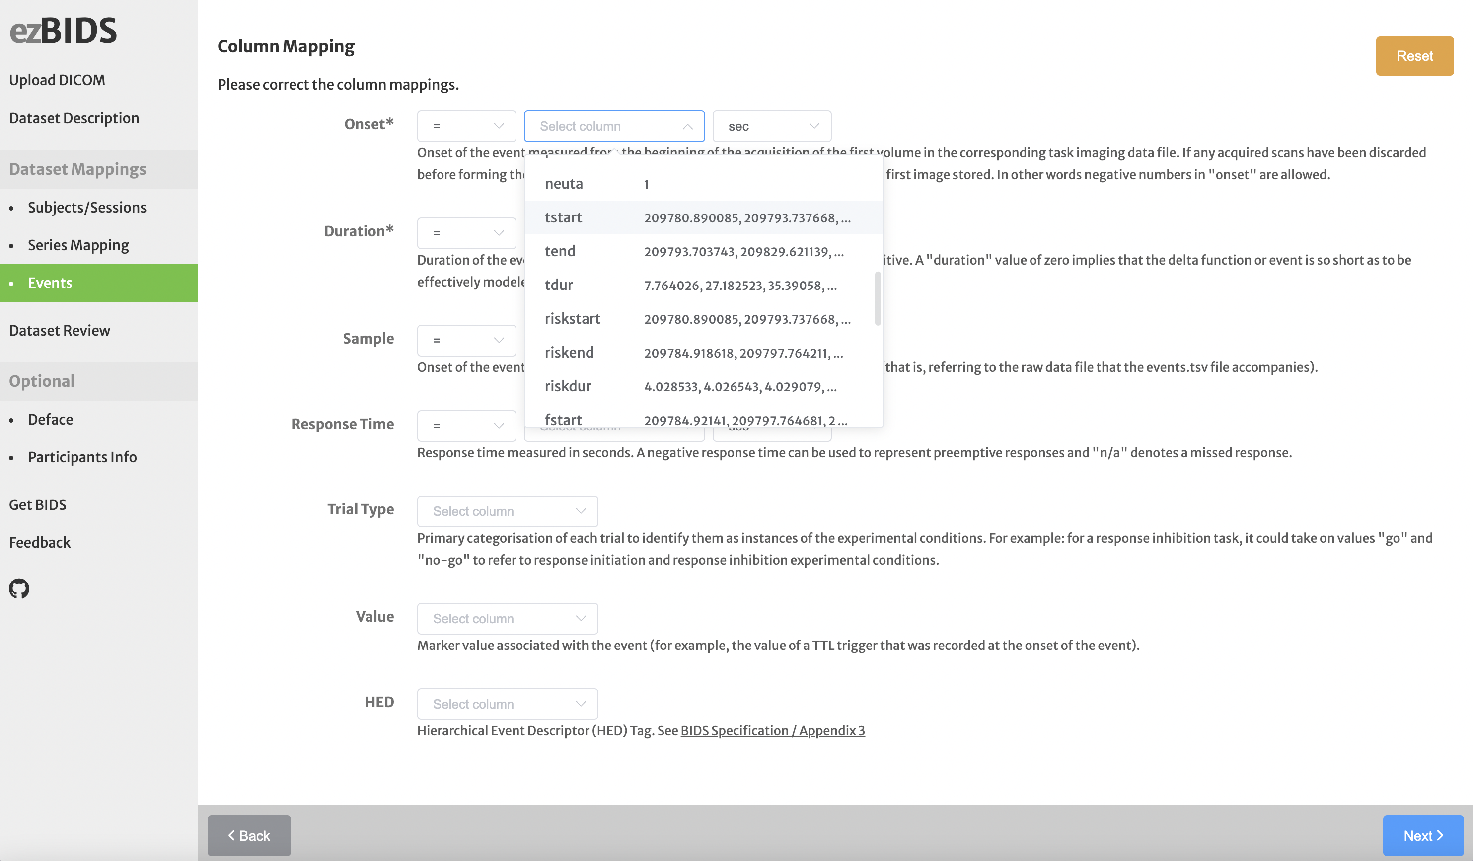Open the Trial Type column dropdown

[x=508, y=511]
